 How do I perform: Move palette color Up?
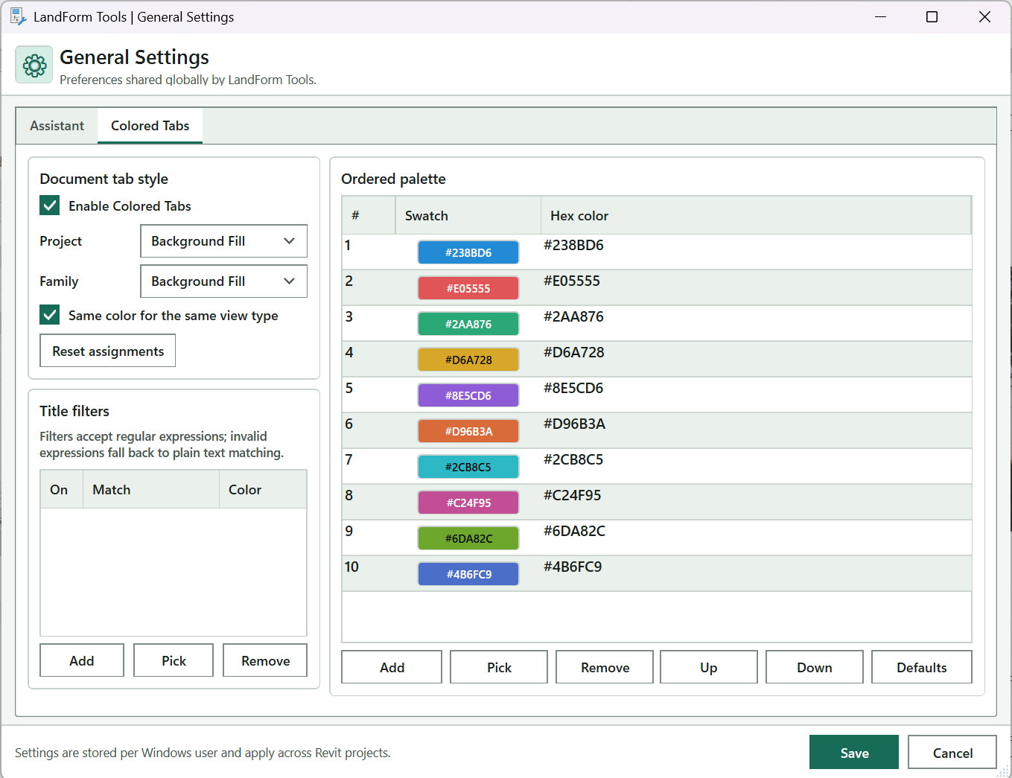[x=709, y=667]
